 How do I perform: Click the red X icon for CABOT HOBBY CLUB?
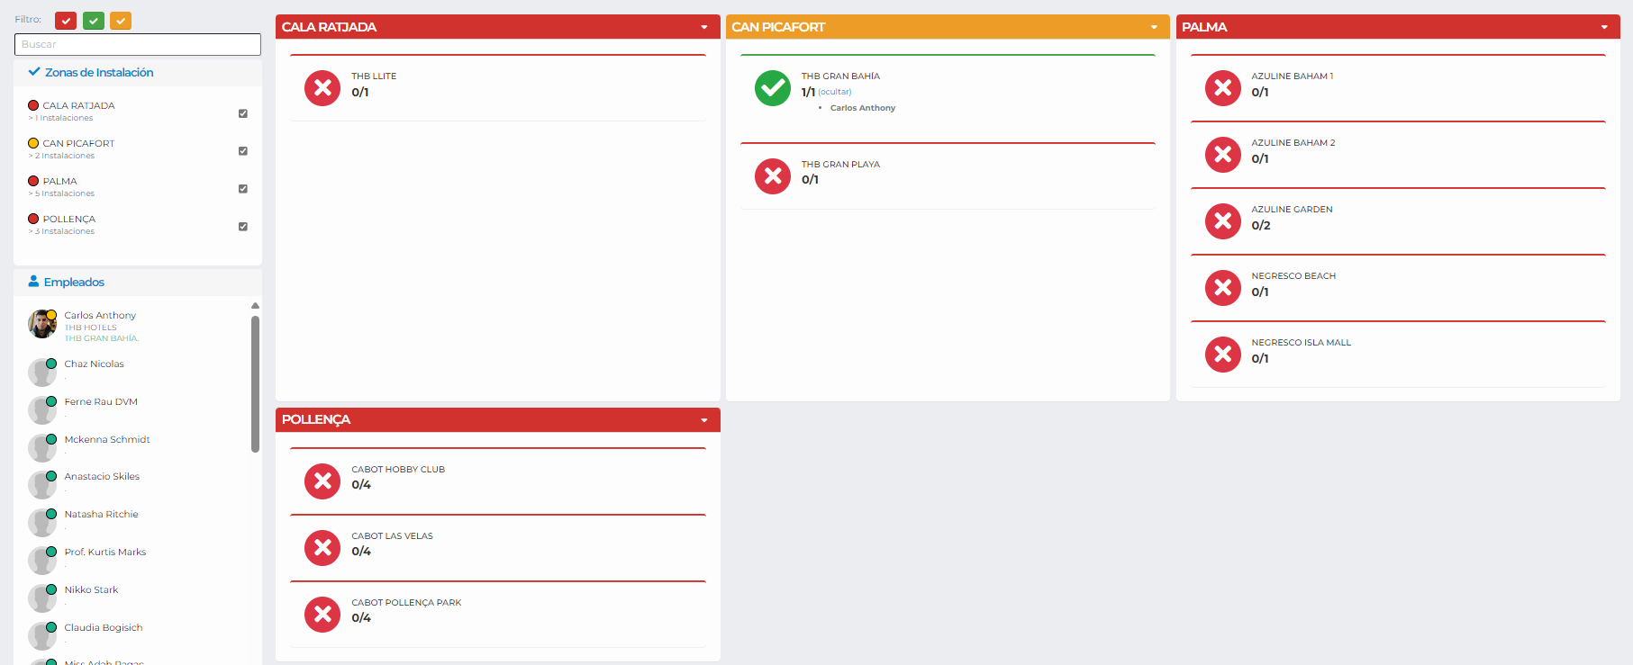[x=322, y=481]
